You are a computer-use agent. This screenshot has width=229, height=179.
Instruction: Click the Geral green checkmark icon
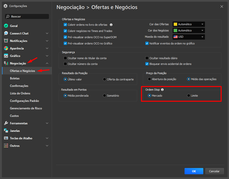point(6,26)
